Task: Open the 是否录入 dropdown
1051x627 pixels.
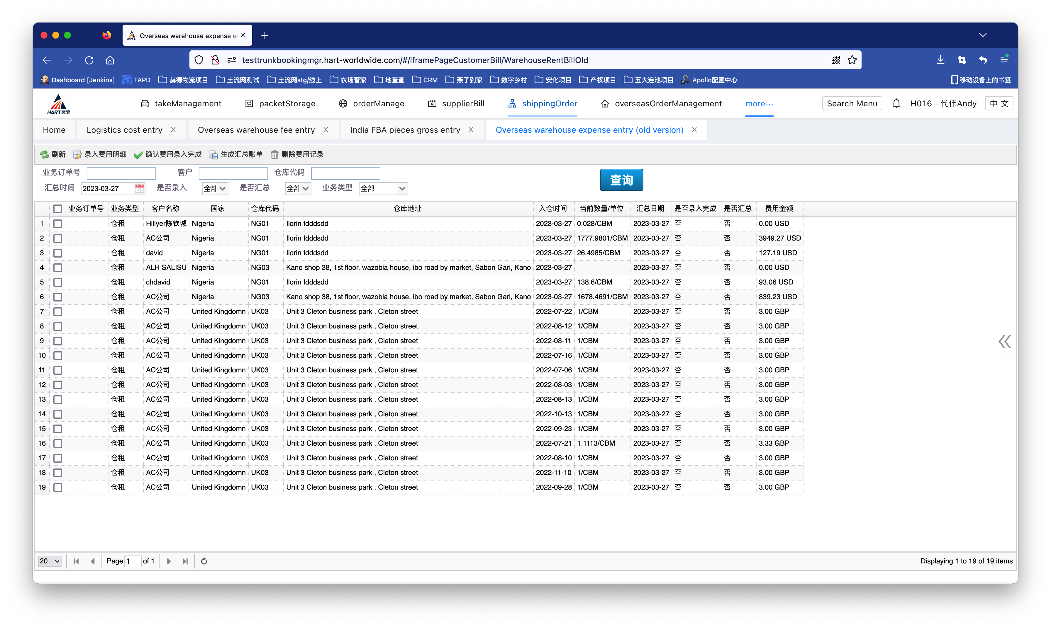Action: 215,188
